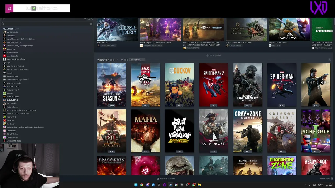Click the Bloons TD 6 icon in the list
The image size is (335, 188).
click(4, 117)
